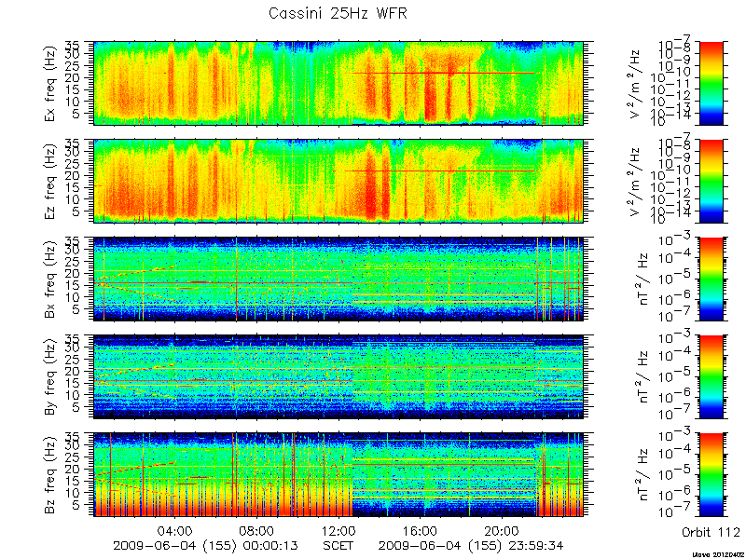
Task: Click the Ex color bar 'V²/m²/Hz' unit label
Action: point(636,83)
